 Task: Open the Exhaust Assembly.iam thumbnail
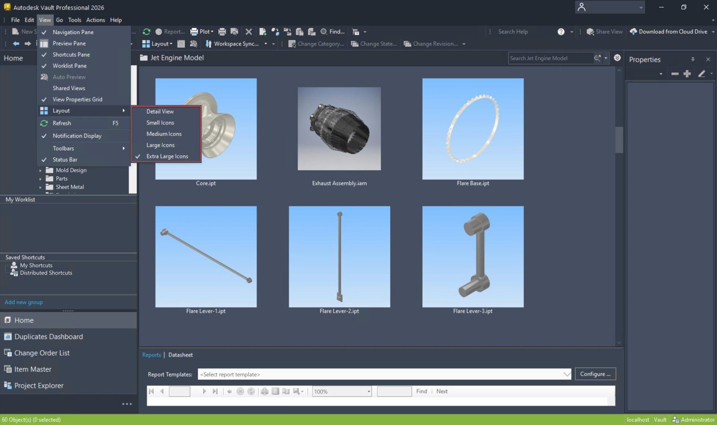pyautogui.click(x=339, y=129)
